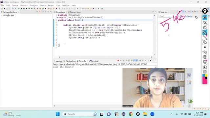Click the green Run button in toolbar
The height and width of the screenshot is (118, 210).
click(x=24, y=9)
